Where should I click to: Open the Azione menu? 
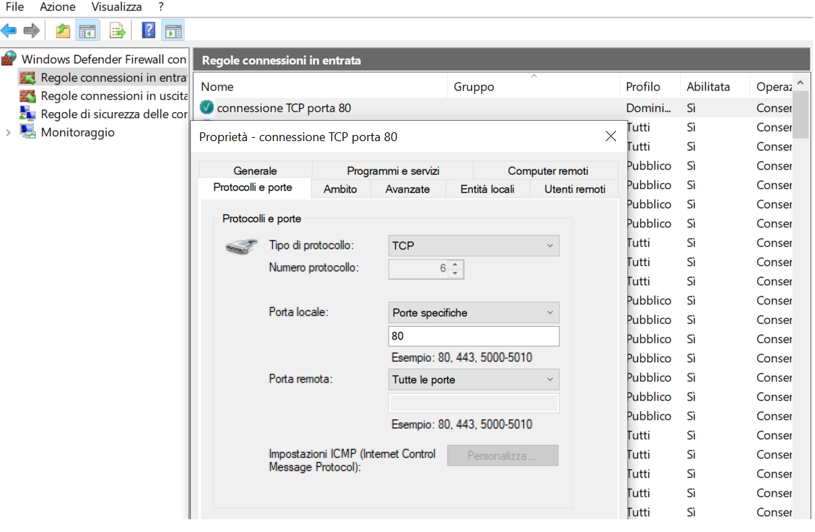tap(57, 7)
